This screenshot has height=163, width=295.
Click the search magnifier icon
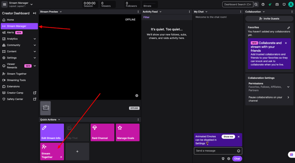[x=256, y=4]
